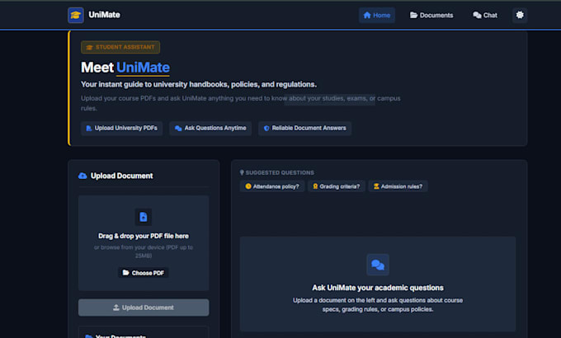Viewport: 561px width, 338px height.
Task: Click the UniMate brand name in header
Action: 104,15
